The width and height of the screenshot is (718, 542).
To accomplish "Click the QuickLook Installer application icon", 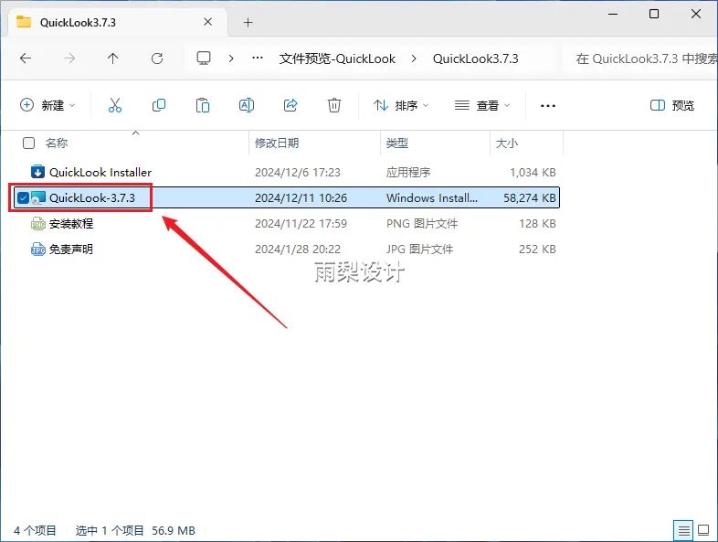I will [37, 172].
